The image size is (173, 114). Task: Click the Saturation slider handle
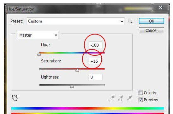[x=77, y=70]
